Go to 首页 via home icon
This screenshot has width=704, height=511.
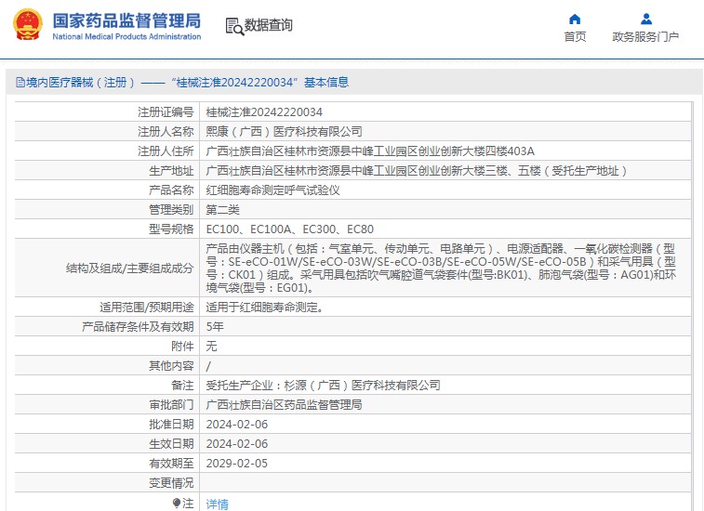pos(575,19)
